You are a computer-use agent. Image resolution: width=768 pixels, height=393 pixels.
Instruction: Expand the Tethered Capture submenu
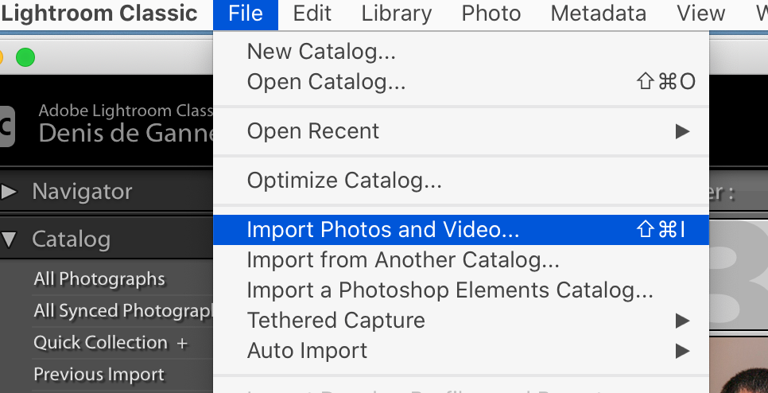(336, 321)
